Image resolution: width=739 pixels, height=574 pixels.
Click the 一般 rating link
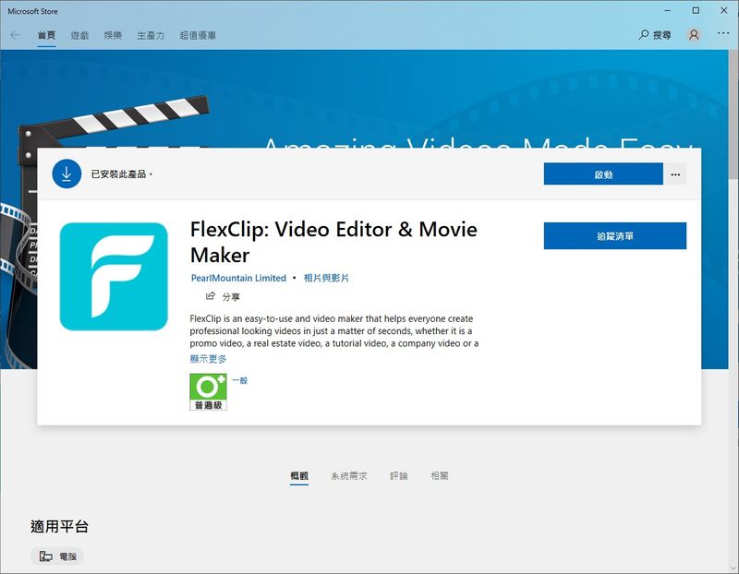[x=240, y=380]
